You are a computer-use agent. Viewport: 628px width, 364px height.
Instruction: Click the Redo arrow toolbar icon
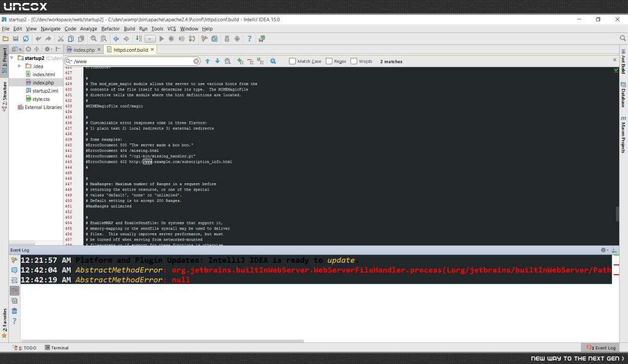48,38
